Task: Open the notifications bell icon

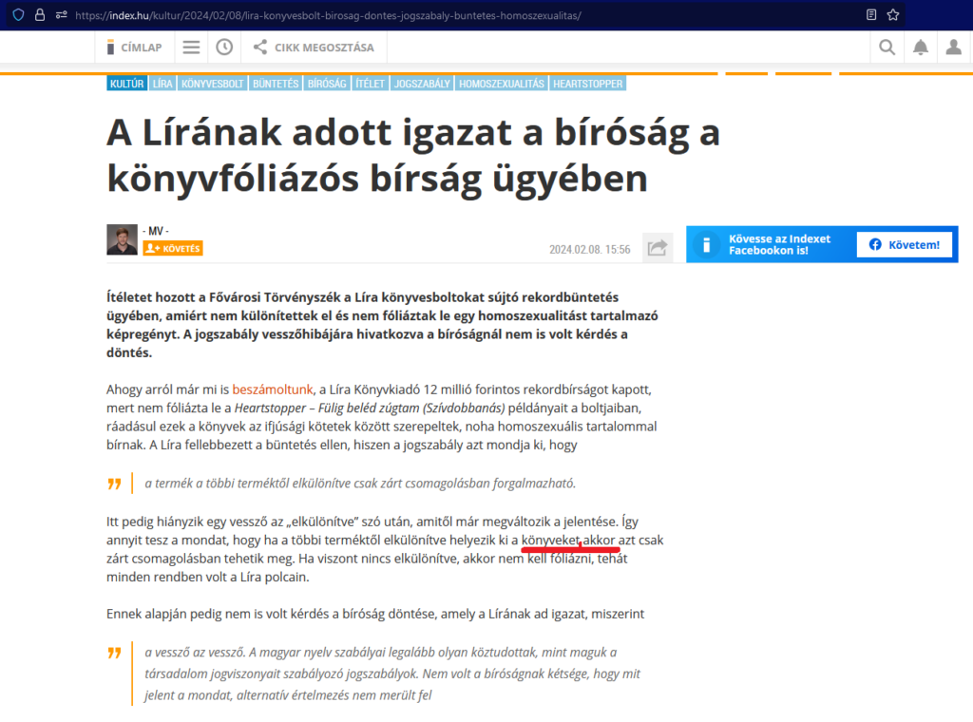Action: (921, 47)
